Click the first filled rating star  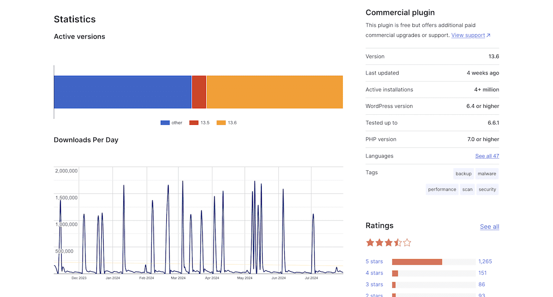(369, 242)
